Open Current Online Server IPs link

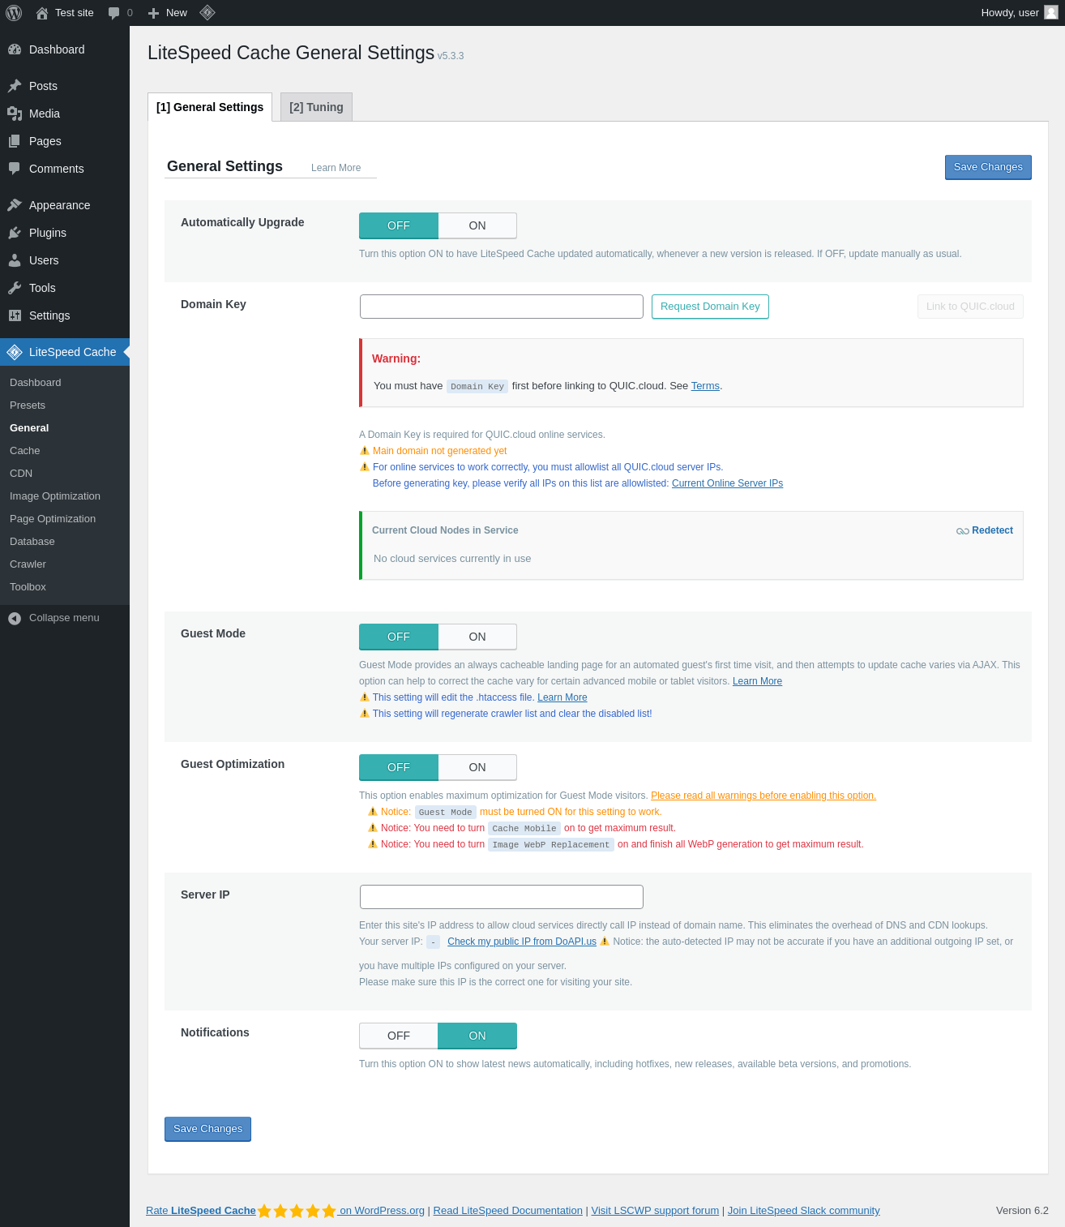(727, 483)
